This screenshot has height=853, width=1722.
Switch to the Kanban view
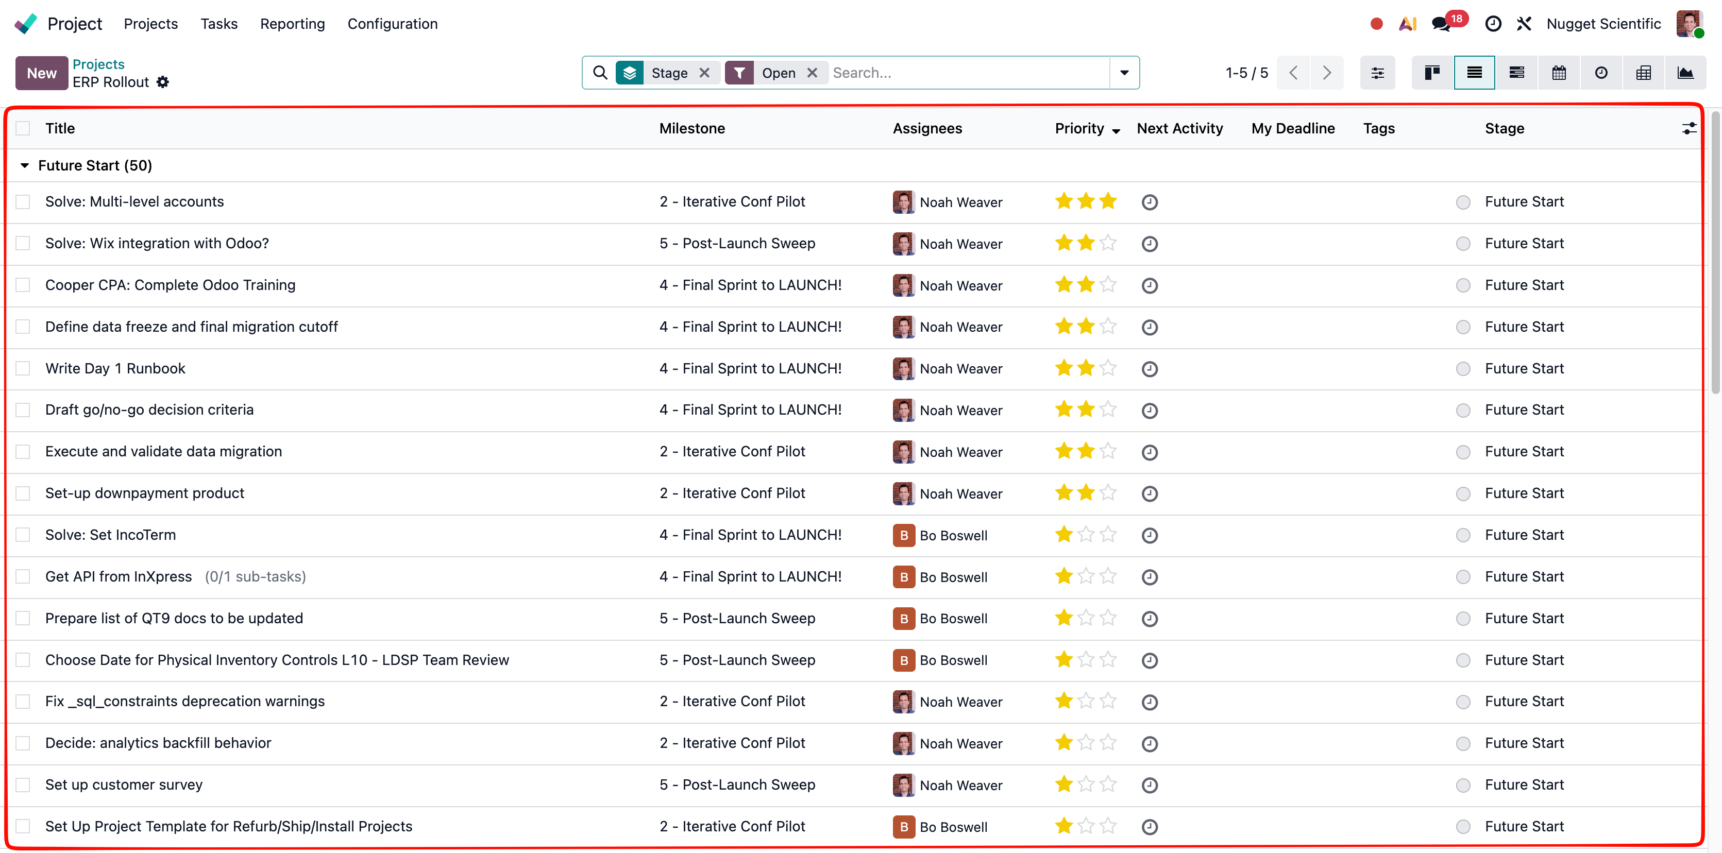[x=1431, y=72]
